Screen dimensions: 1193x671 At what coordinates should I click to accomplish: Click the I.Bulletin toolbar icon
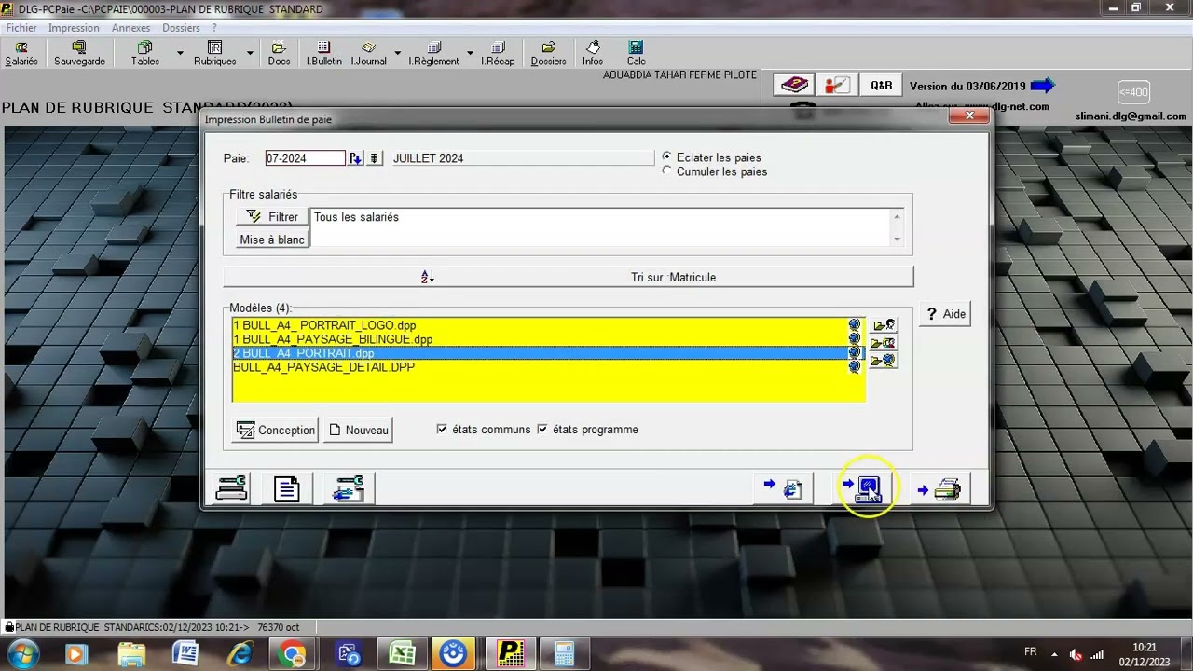click(x=324, y=53)
